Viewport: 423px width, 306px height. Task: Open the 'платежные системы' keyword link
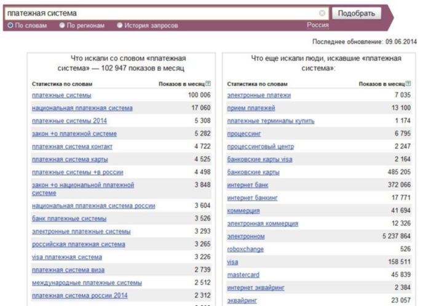click(61, 95)
